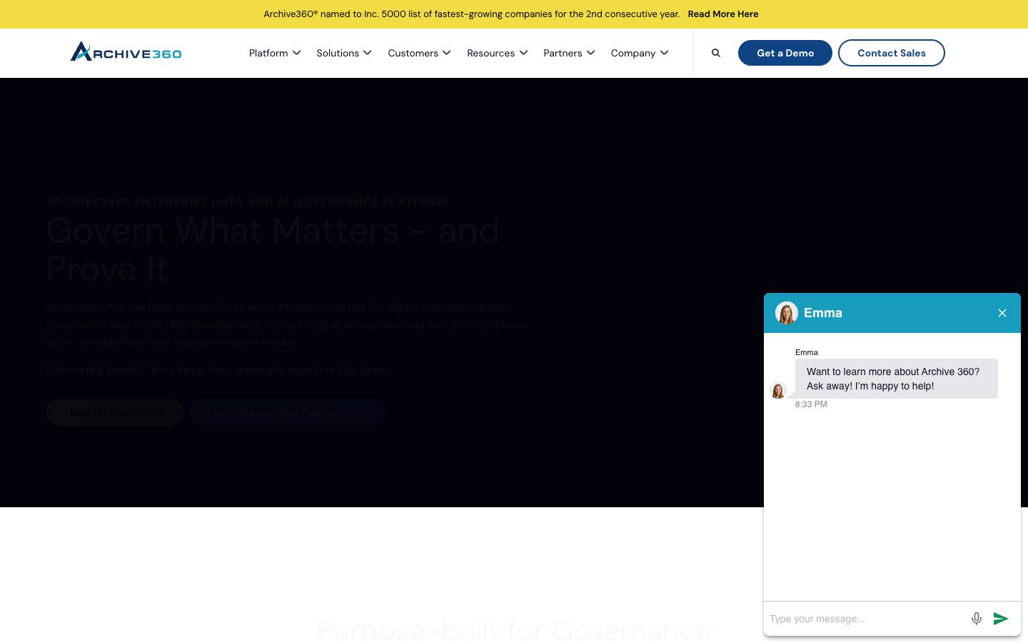Click the Contact Sales button

892,53
